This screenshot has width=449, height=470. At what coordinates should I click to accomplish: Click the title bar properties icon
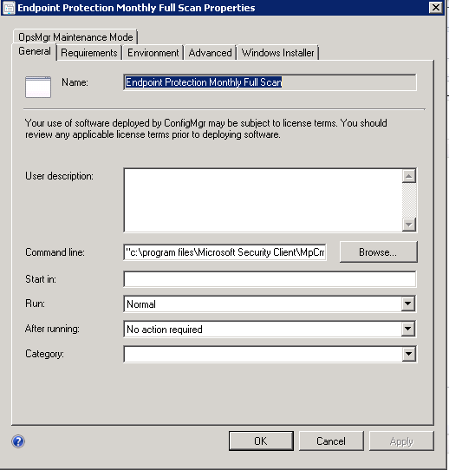(9, 8)
